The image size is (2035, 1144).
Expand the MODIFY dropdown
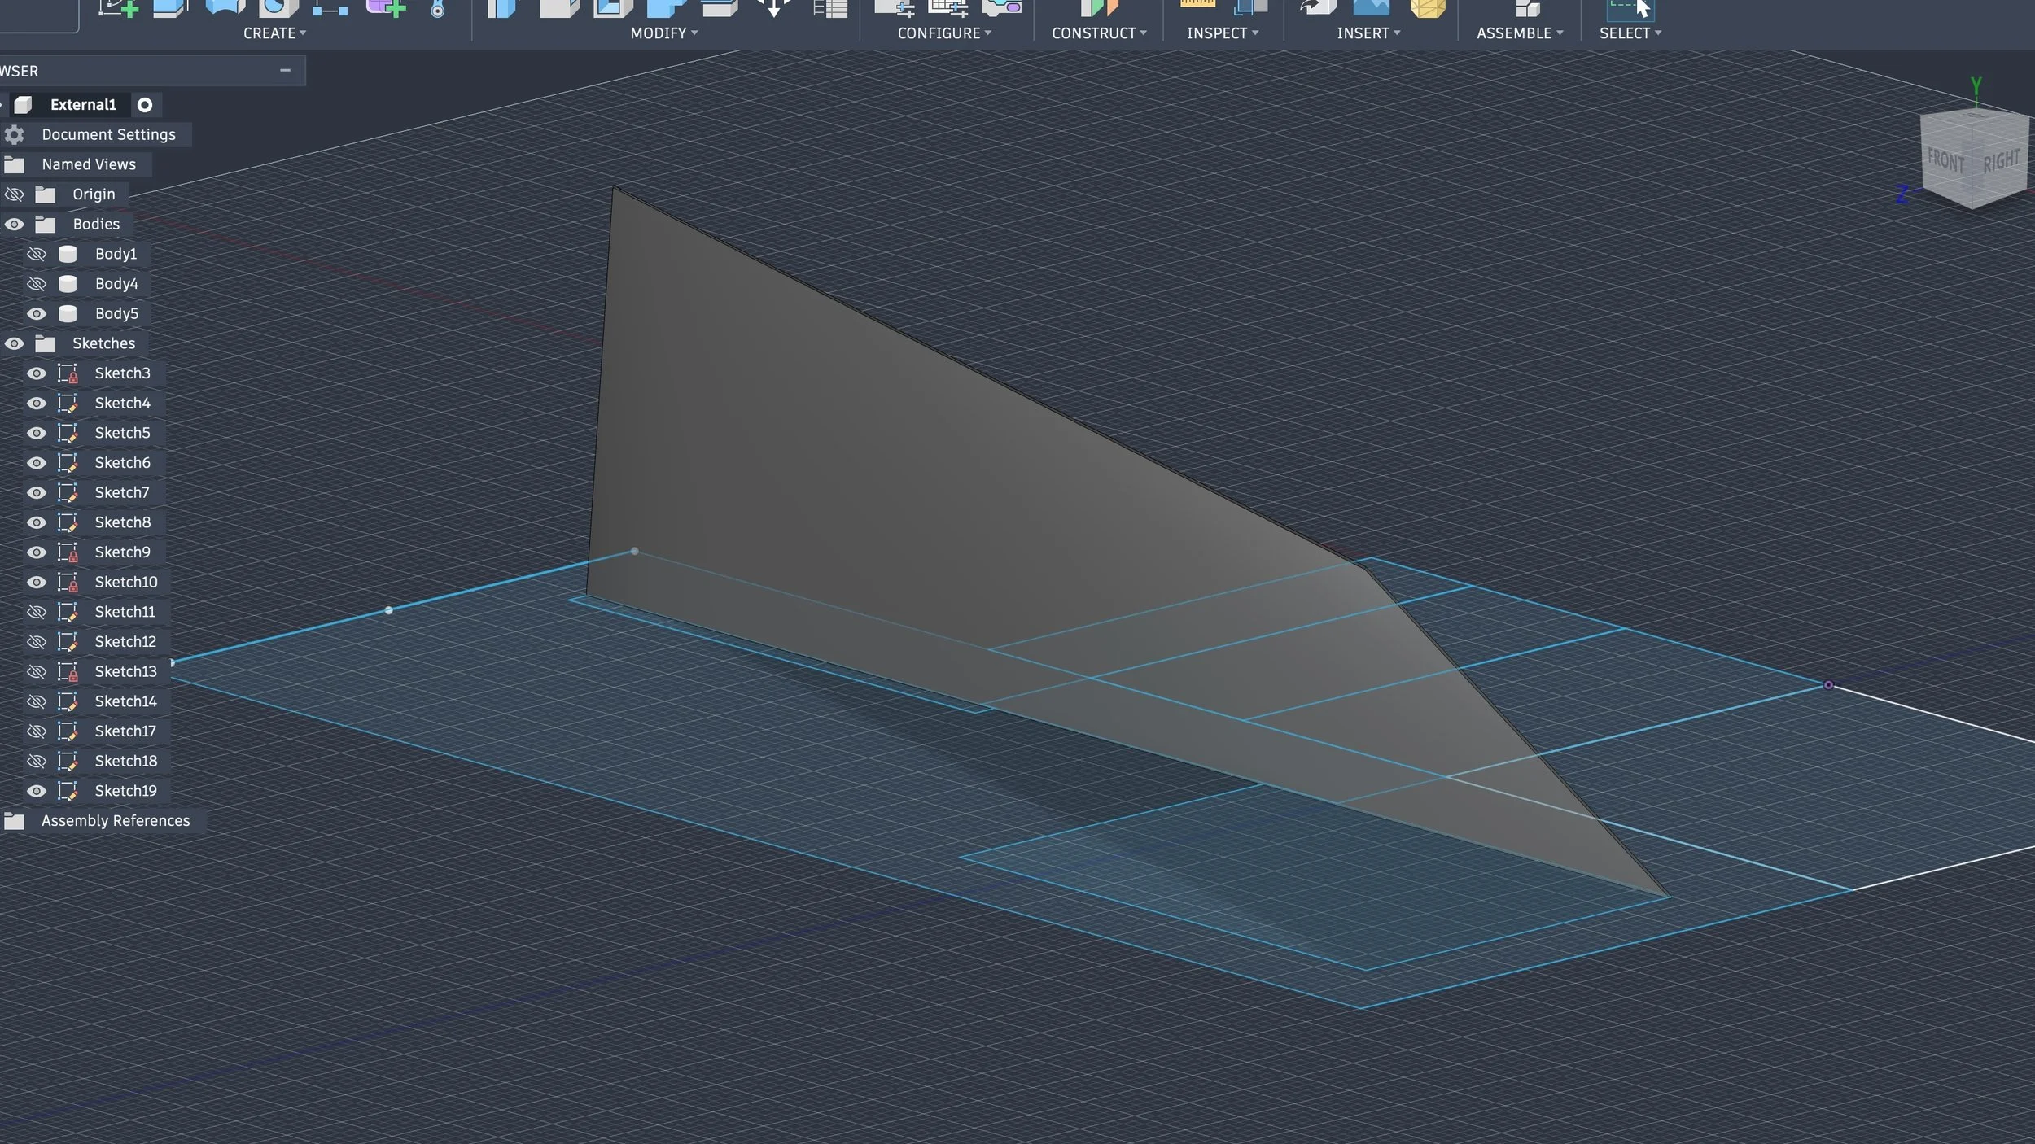point(664,33)
